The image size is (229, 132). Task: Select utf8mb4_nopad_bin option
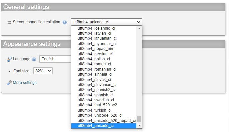click(104, 49)
